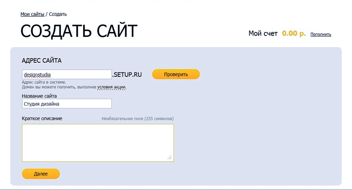The image size is (352, 190).
Task: Click the 'Мой счет' label
Action: pyautogui.click(x=263, y=33)
